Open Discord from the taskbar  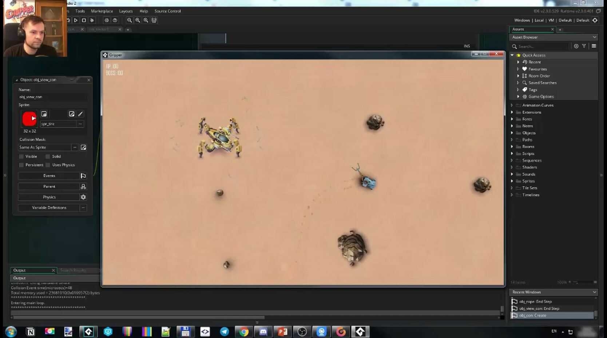[263, 331]
